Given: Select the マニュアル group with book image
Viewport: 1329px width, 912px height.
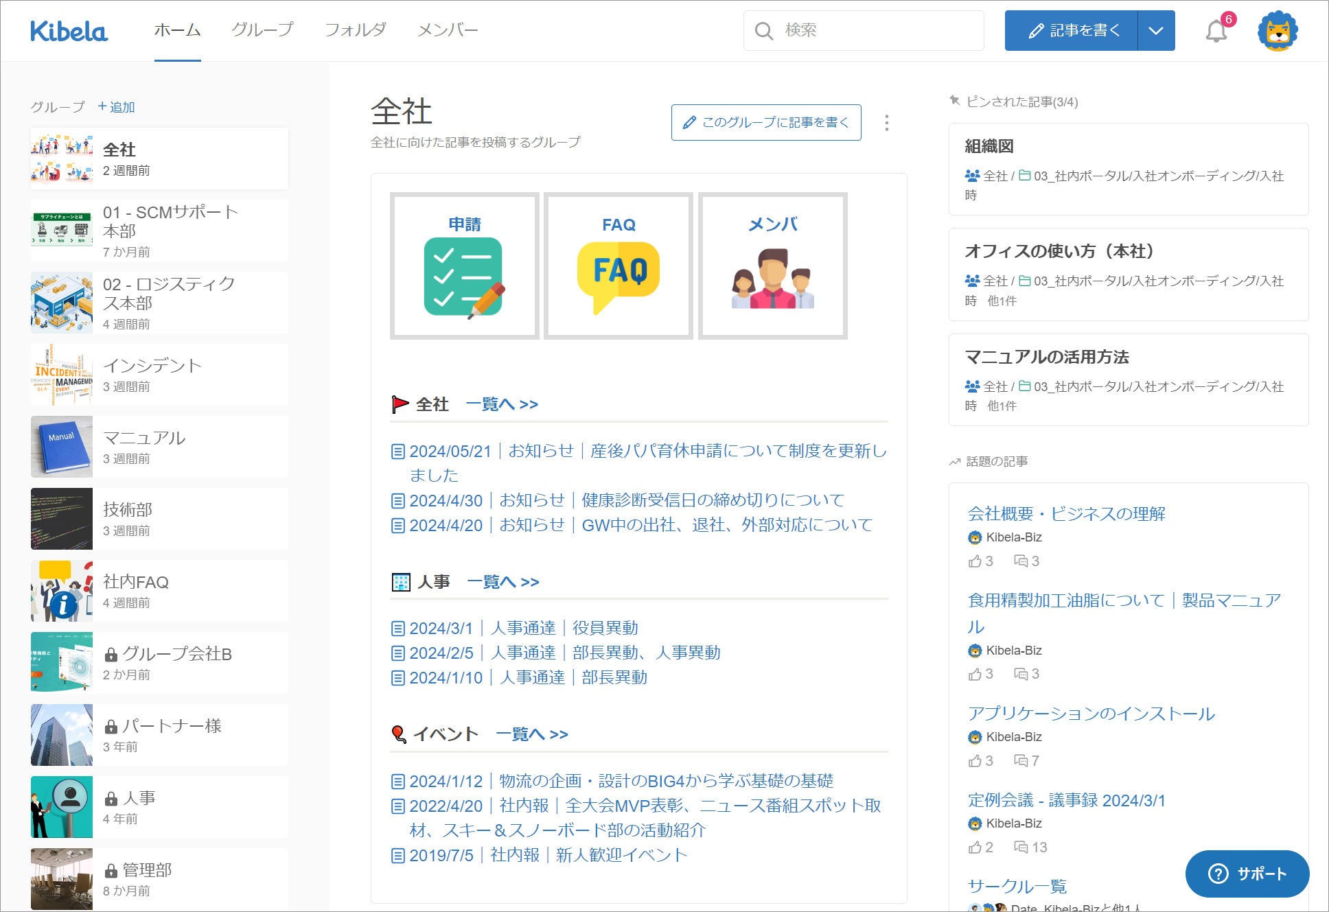Looking at the screenshot, I should point(159,447).
